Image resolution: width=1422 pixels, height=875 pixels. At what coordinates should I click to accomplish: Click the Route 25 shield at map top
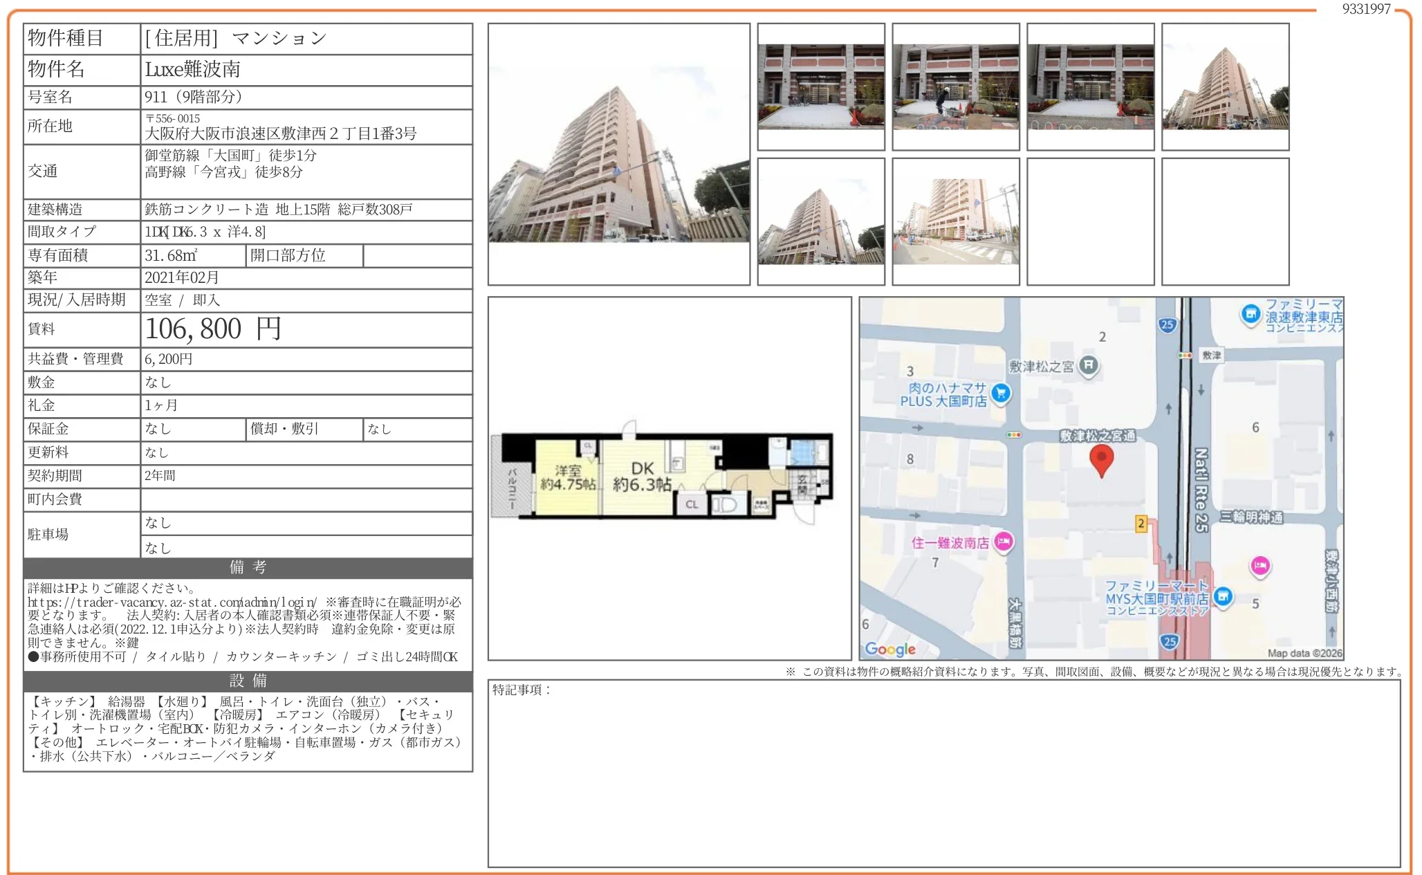pos(1167,324)
